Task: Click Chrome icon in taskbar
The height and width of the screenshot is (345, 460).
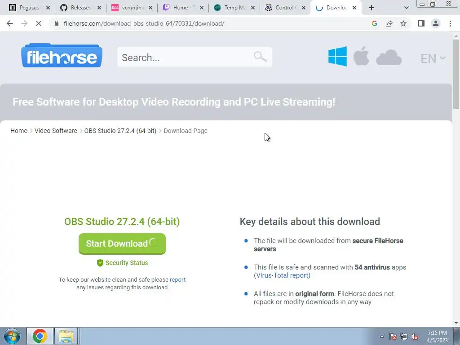Action: (x=40, y=336)
